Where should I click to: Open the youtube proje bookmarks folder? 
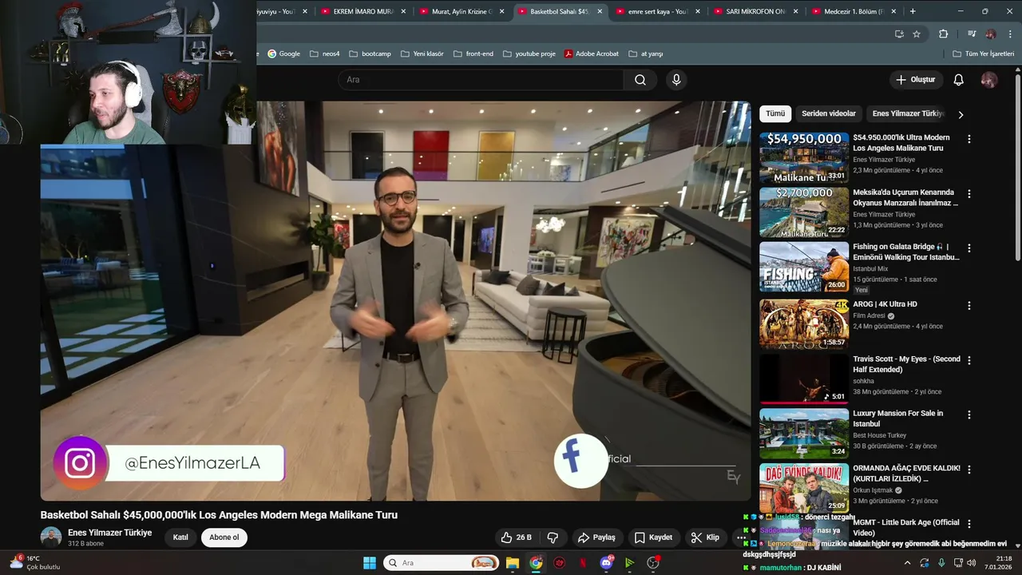[528, 54]
